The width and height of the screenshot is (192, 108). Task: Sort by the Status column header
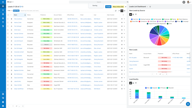pos(29,15)
